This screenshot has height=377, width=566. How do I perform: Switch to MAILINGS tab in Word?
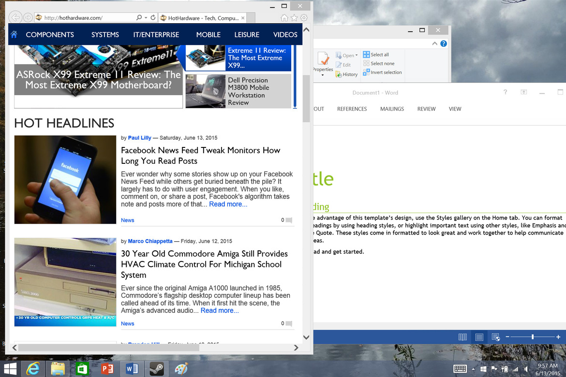[392, 109]
